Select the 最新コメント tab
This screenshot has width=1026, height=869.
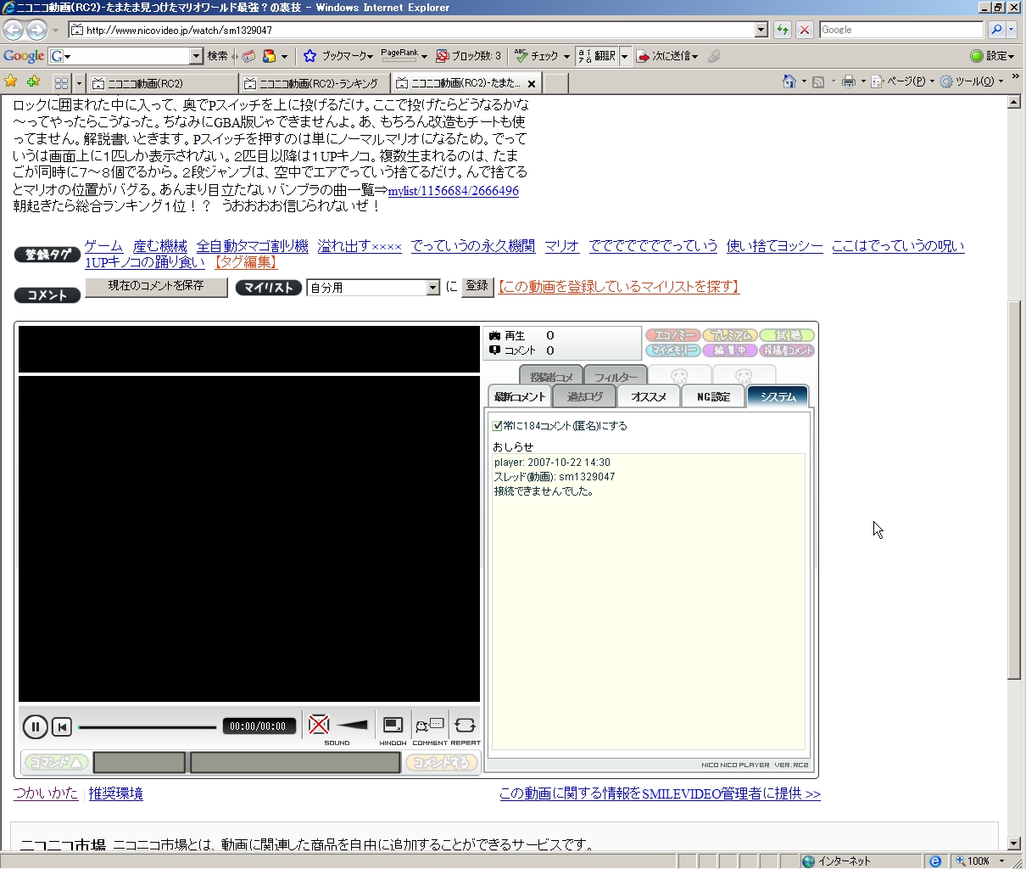[x=520, y=396]
